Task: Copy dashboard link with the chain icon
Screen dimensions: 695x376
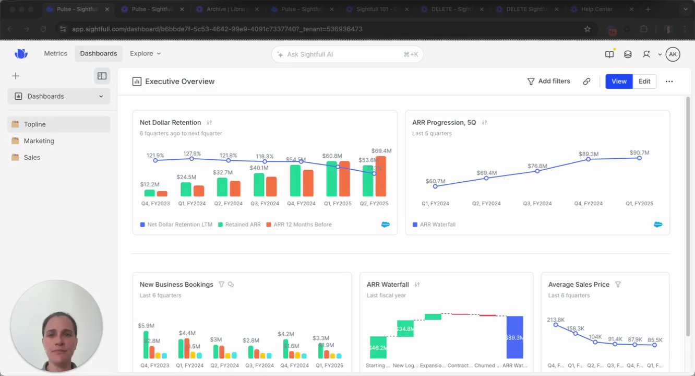Action: [x=586, y=81]
